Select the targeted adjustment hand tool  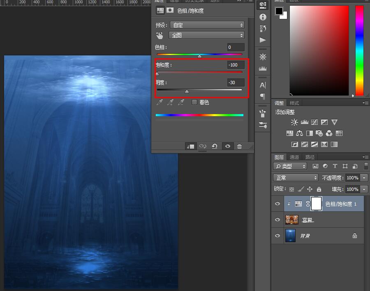click(160, 35)
